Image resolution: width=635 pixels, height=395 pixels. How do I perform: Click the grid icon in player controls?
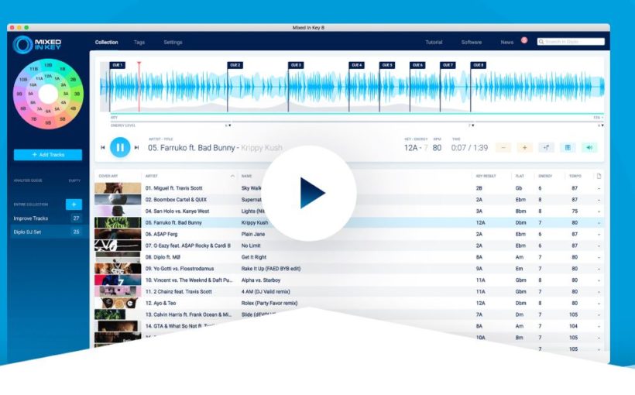click(568, 147)
